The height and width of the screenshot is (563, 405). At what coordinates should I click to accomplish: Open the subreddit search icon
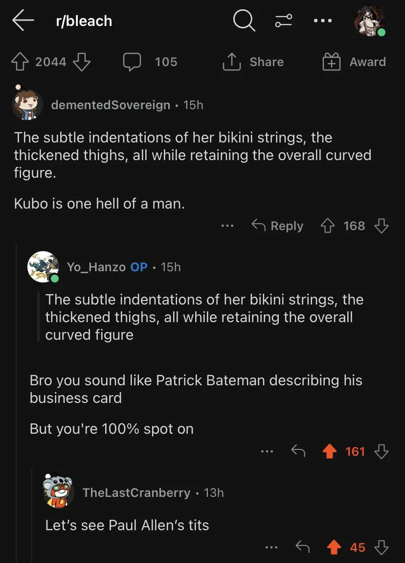[x=243, y=21]
